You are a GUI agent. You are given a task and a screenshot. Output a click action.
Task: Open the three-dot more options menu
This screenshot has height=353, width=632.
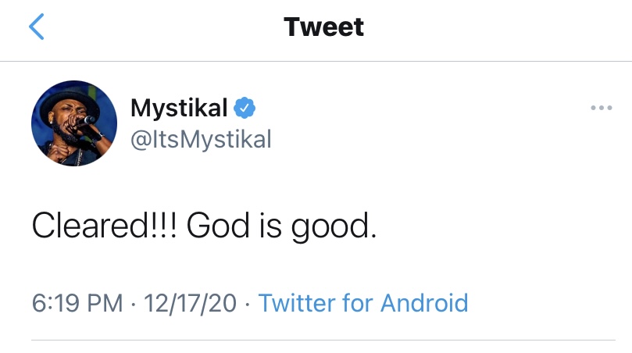tap(602, 108)
